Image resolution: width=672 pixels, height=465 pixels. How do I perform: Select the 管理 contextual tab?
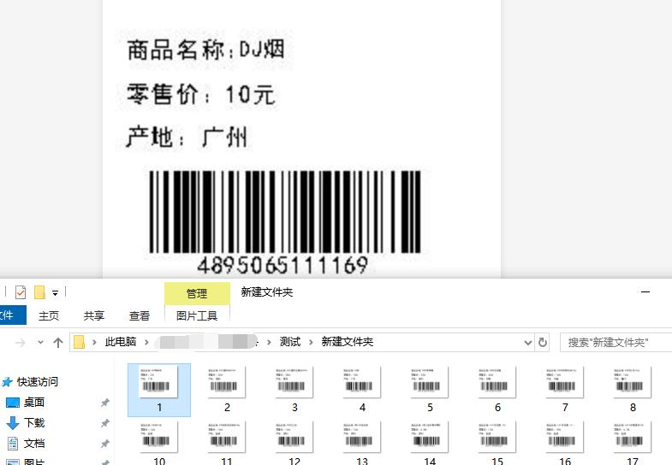(197, 293)
